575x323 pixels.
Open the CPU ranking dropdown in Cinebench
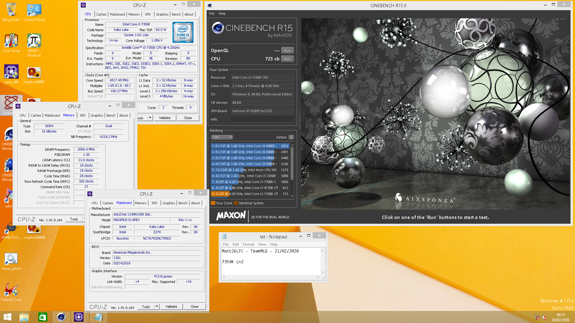tap(222, 137)
